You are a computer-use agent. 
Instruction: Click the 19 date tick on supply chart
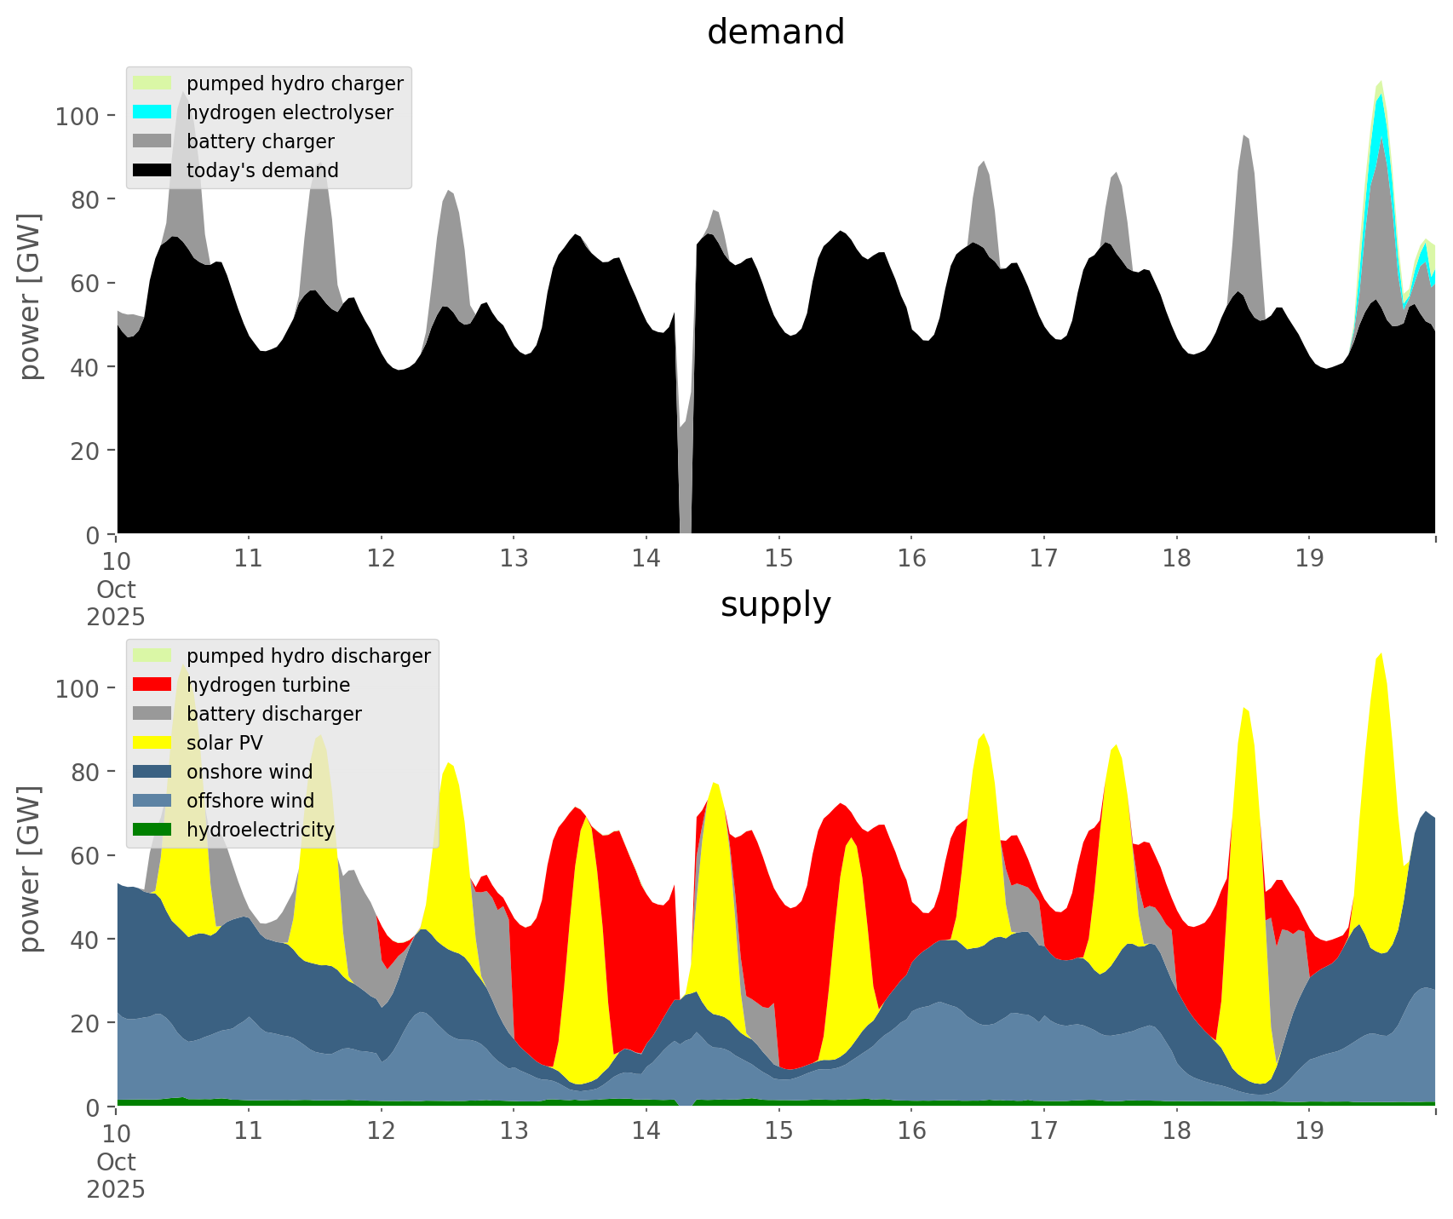coord(1309,1131)
